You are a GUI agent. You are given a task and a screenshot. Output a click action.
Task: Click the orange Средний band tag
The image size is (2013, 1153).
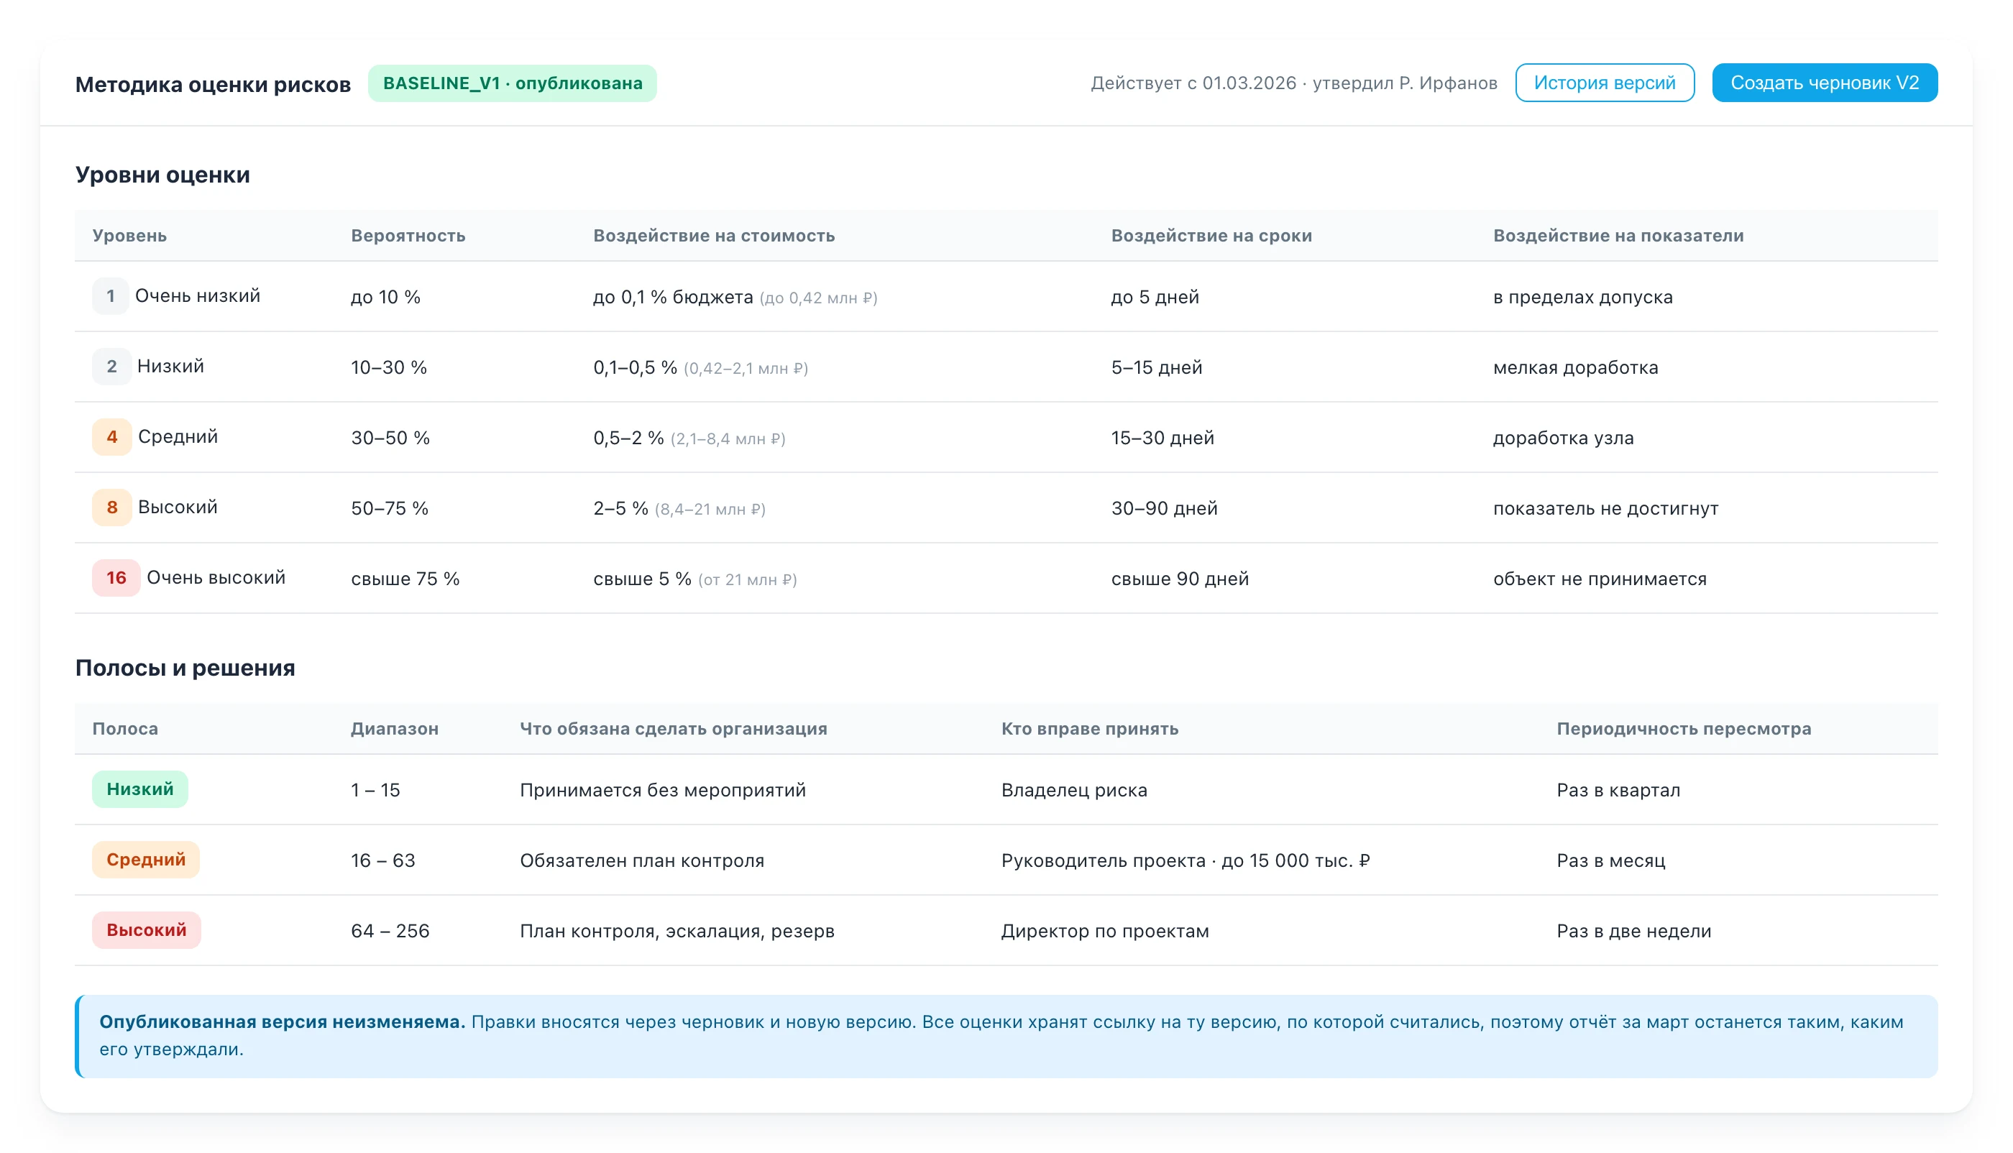(146, 860)
